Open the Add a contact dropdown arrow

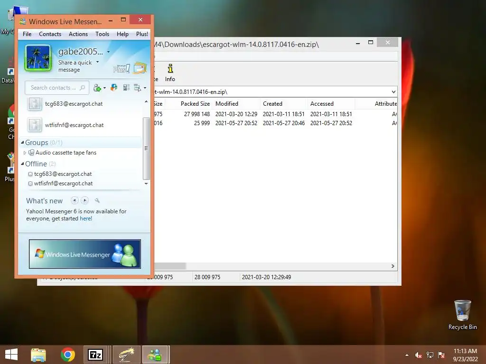104,88
